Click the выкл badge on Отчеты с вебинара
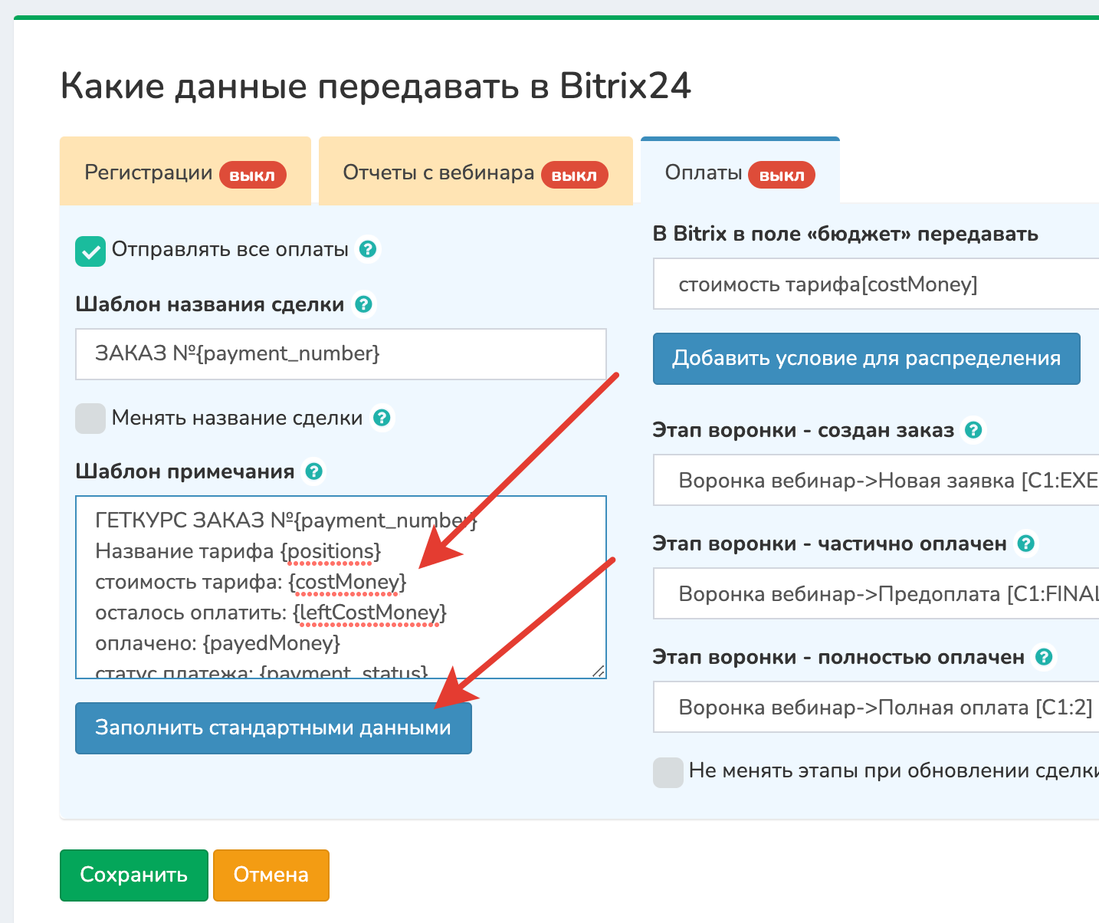1099x923 pixels. coord(575,175)
